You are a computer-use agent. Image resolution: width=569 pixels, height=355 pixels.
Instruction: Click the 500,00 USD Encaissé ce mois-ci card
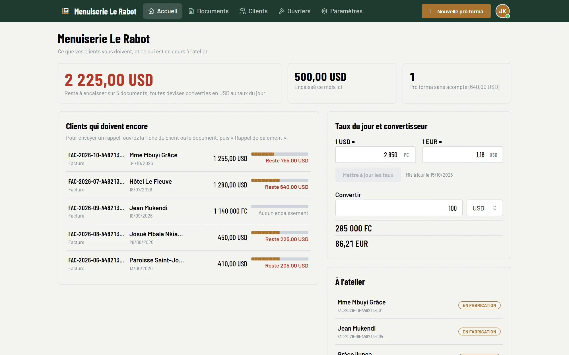coord(342,83)
